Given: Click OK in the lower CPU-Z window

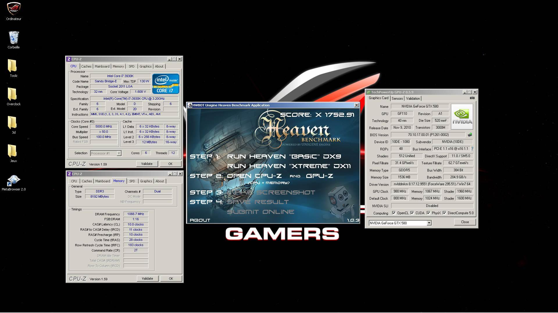Looking at the screenshot, I should click(171, 279).
